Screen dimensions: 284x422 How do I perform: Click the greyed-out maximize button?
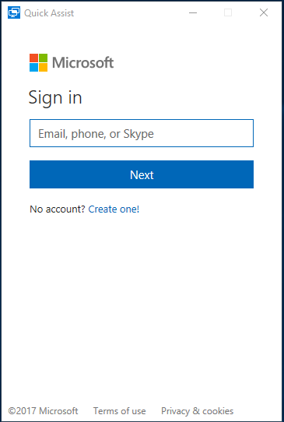(x=228, y=12)
